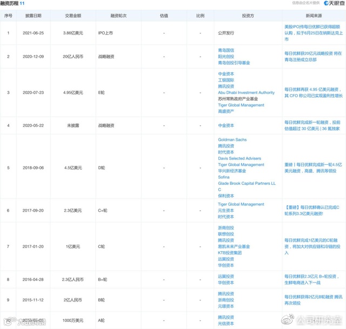Open news link about 4.95 亿美元融资
The image size is (346, 329).
point(314,92)
